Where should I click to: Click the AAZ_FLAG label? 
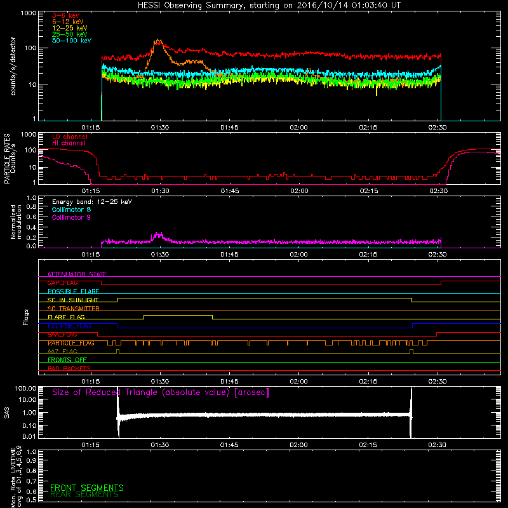tap(62, 352)
